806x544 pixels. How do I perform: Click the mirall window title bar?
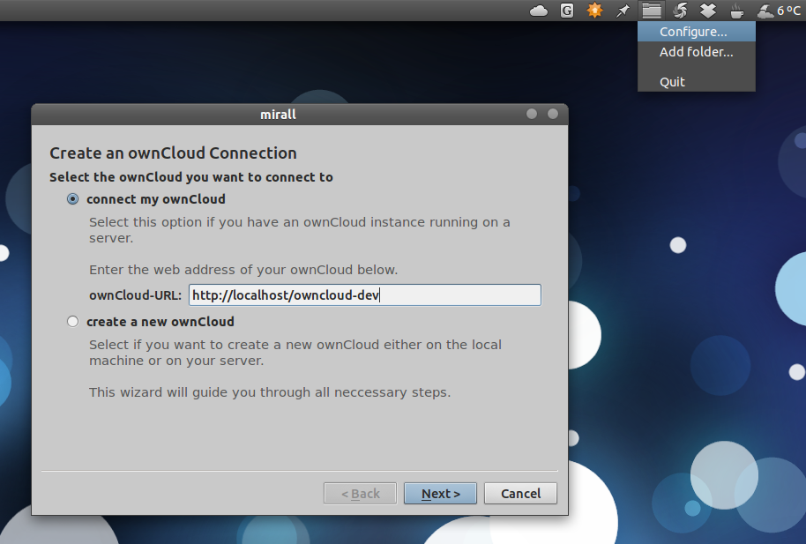click(278, 114)
